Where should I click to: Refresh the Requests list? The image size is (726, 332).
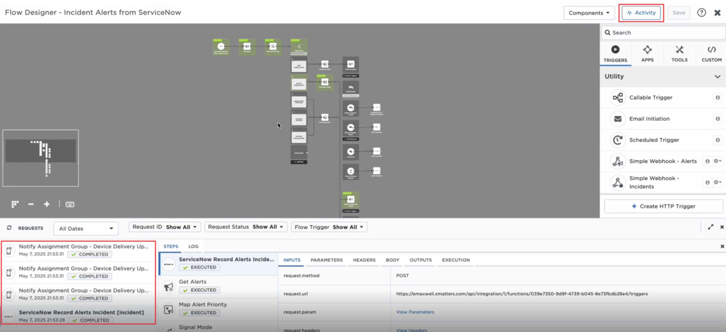click(x=9, y=228)
